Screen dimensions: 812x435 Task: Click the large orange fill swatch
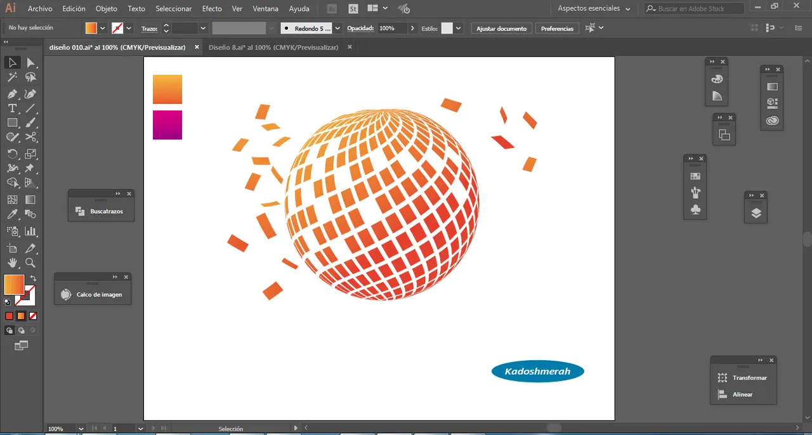pos(14,285)
